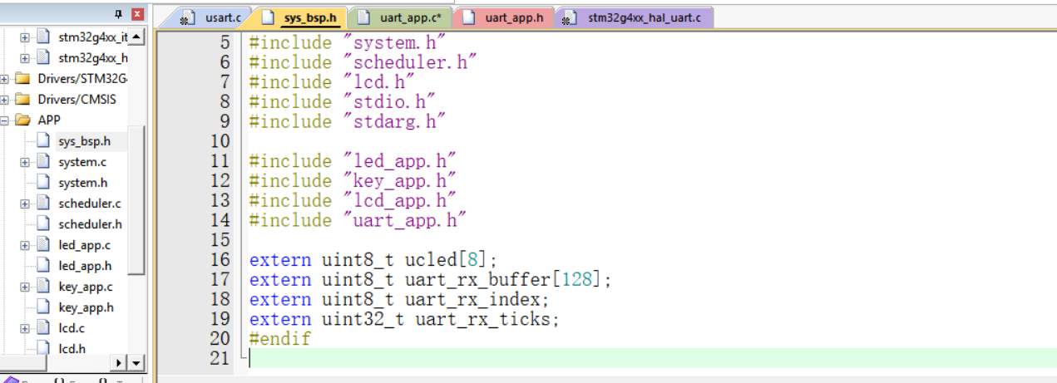Place cursor on #include "scheduler.h" line
Image resolution: width=1057 pixels, height=383 pixels.
(363, 62)
